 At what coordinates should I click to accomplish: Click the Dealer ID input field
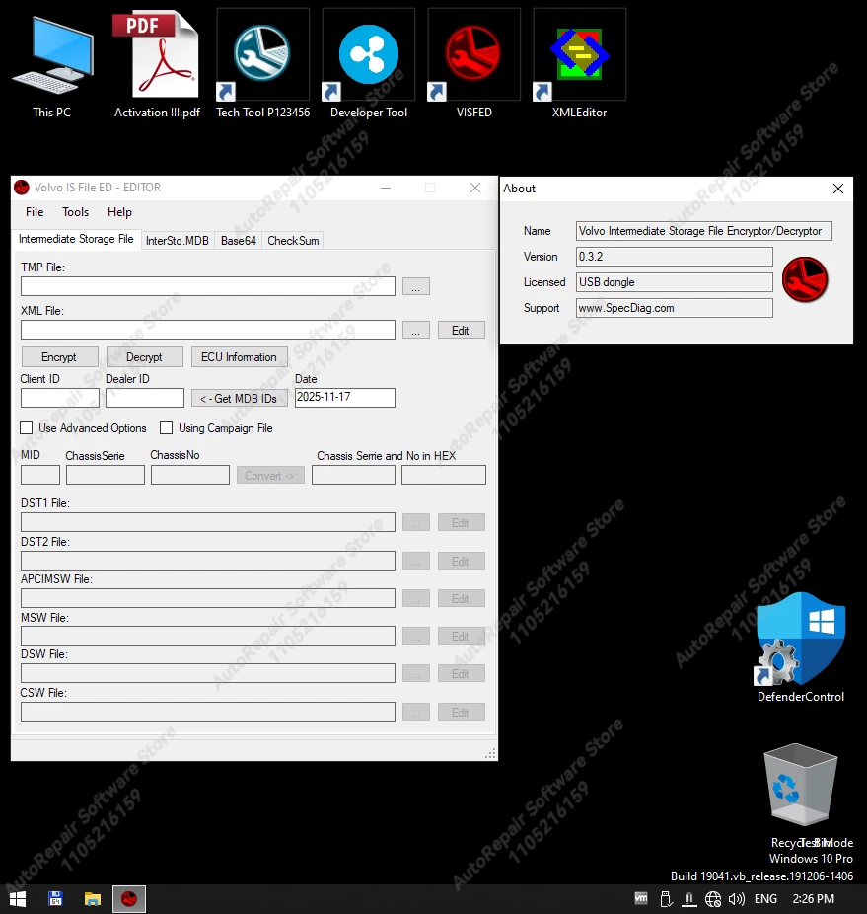(145, 398)
